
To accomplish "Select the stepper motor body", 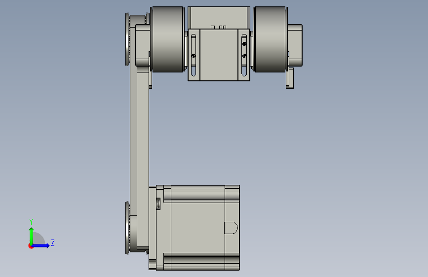I will tap(197, 228).
